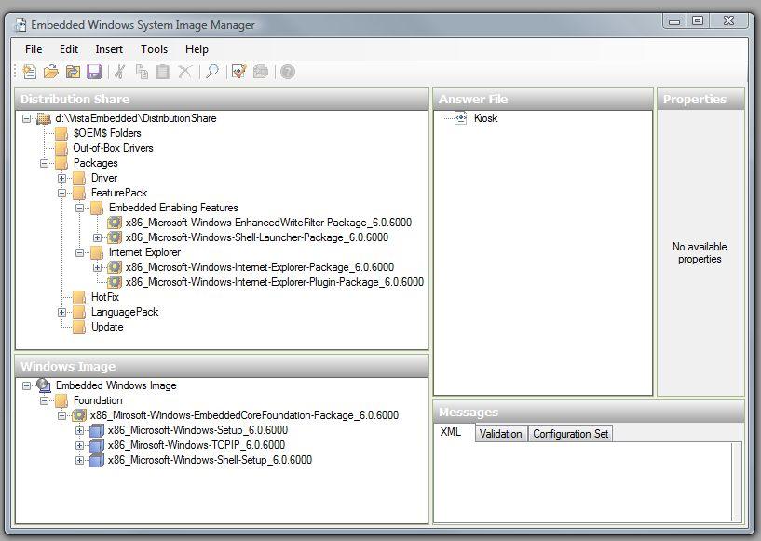The height and width of the screenshot is (541, 761).
Task: Click the Shell-Setup component cube icon
Action: pos(97,461)
